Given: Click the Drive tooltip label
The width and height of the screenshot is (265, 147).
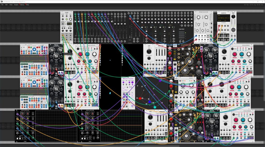Looking at the screenshot, I should (x=68, y=54).
